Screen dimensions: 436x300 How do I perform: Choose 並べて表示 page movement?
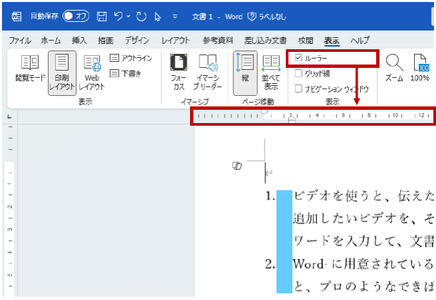click(x=271, y=72)
